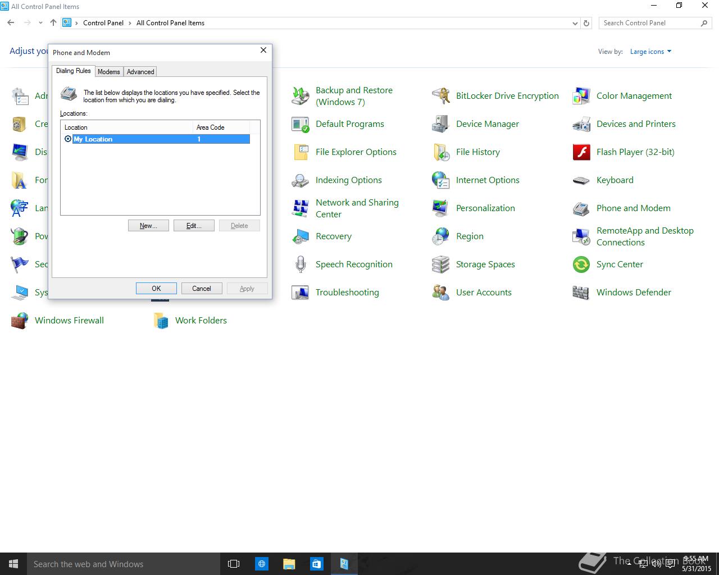Open RemoteApp and Desktop Connections icon
The width and height of the screenshot is (719, 575).
click(581, 236)
